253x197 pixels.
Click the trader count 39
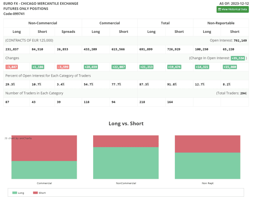pos(59,102)
